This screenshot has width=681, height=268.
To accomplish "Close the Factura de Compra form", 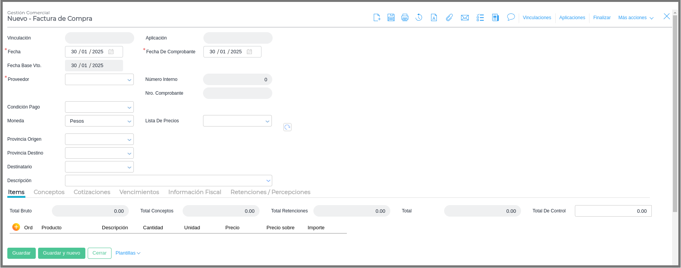I will click(x=667, y=16).
